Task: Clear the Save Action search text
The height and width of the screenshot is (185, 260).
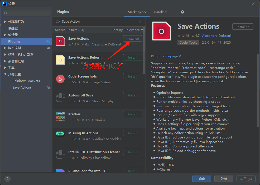Action: coord(140,21)
